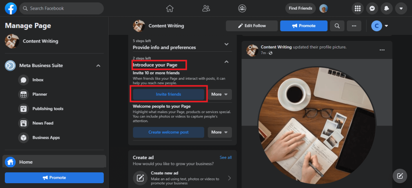Collapse the Introduce your Page section

[x=227, y=62]
